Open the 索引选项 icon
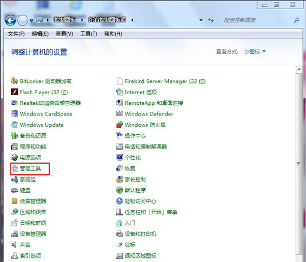This screenshot has width=306, height=262. click(15, 255)
